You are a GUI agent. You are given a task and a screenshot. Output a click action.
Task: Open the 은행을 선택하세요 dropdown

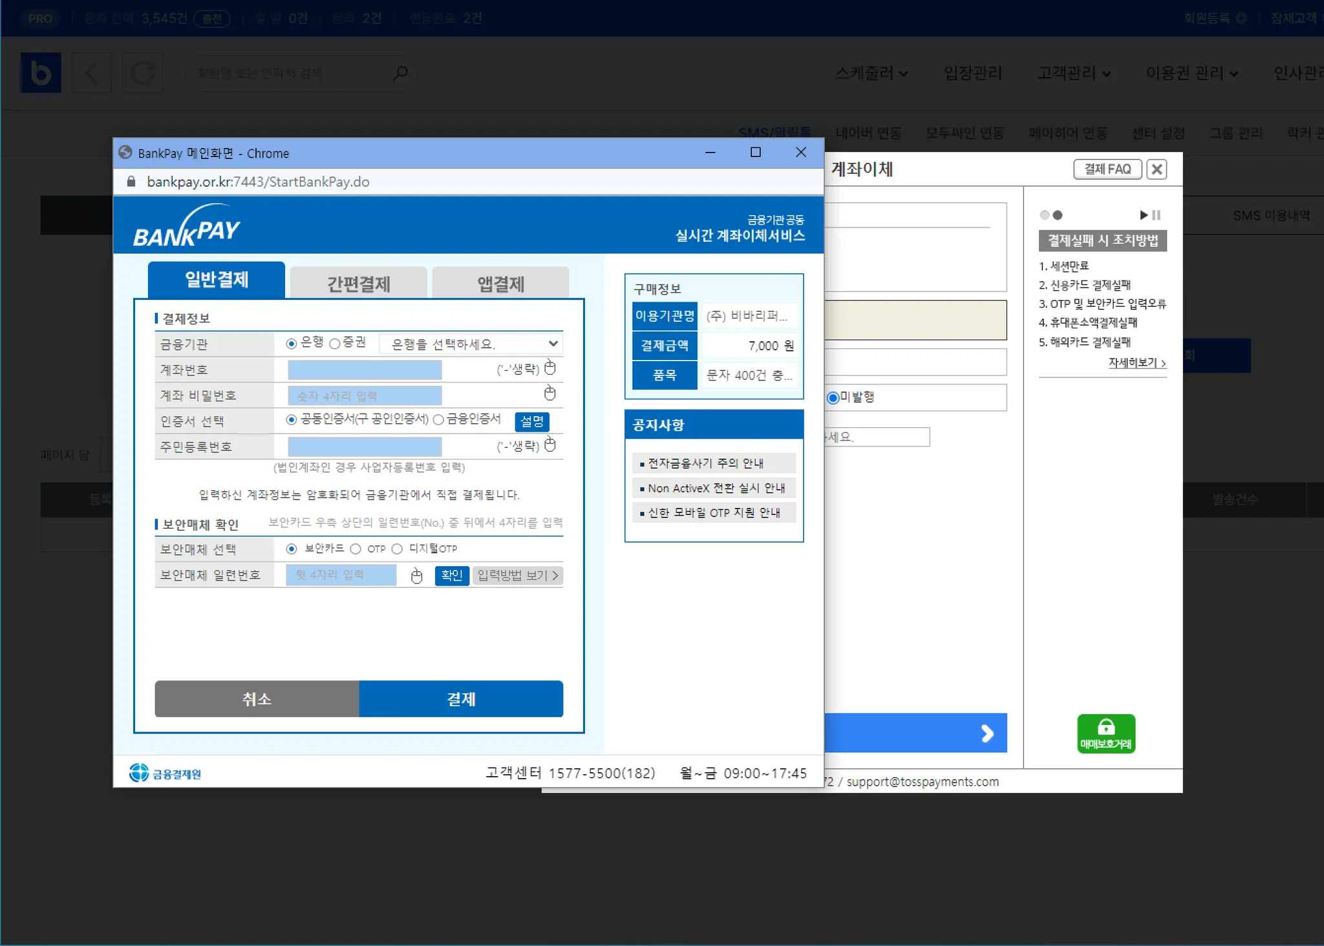click(471, 344)
